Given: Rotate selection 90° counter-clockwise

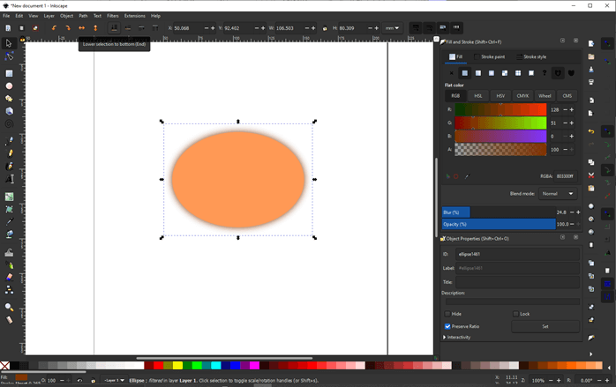Looking at the screenshot, I should [54, 28].
